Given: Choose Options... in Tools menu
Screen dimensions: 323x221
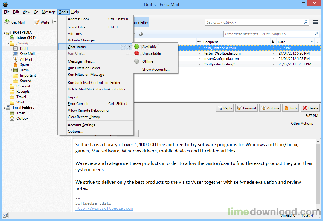Looking at the screenshot, I should click(x=96, y=132).
